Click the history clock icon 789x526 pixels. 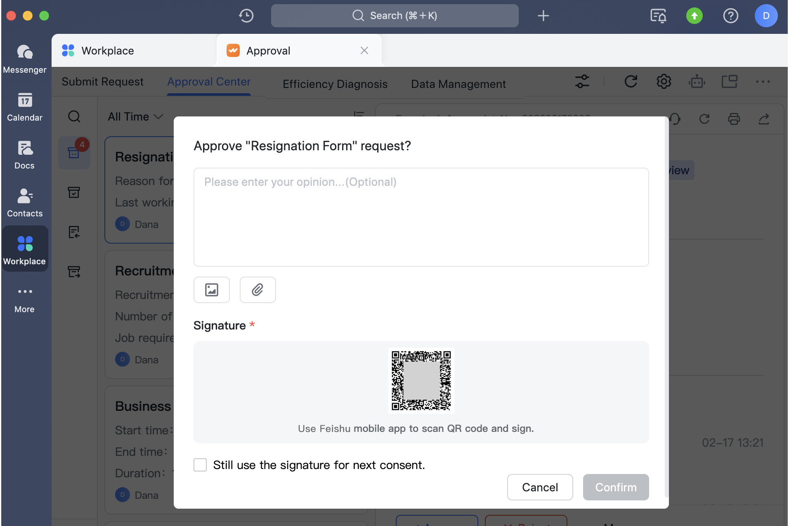click(246, 16)
